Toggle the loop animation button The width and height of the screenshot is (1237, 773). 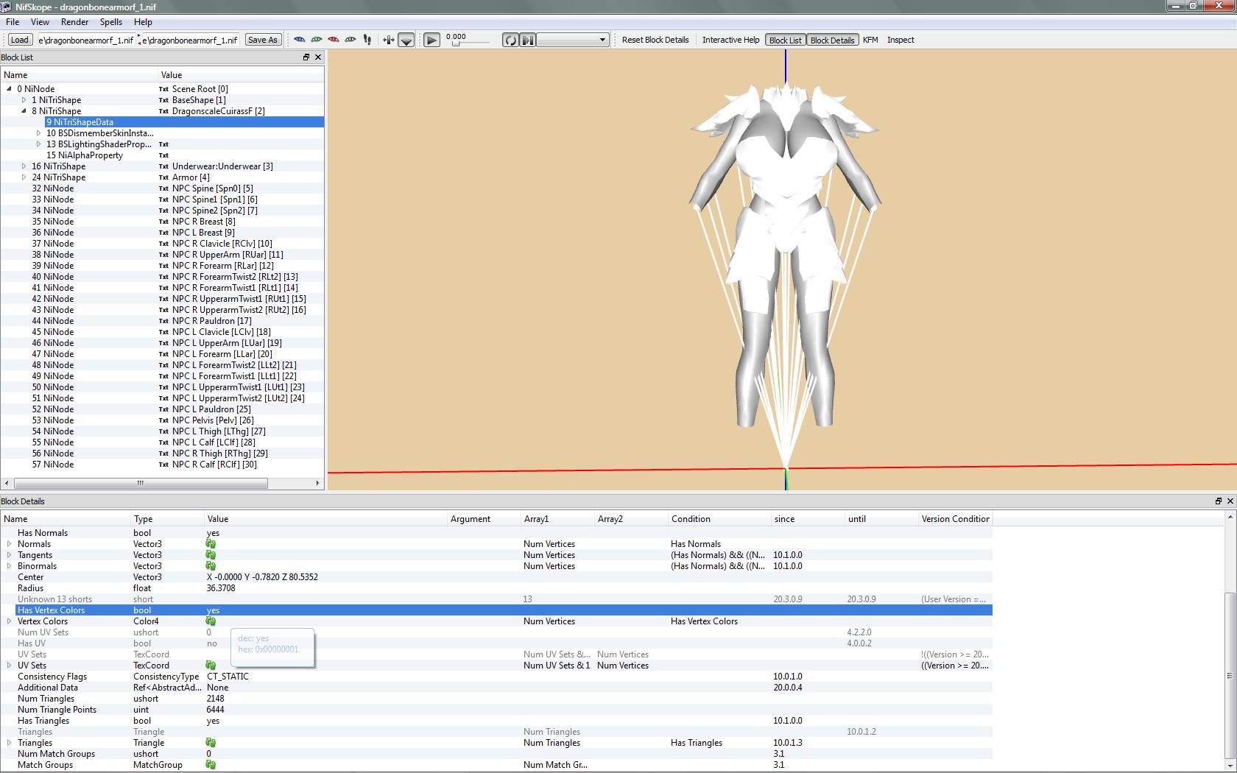click(x=510, y=40)
